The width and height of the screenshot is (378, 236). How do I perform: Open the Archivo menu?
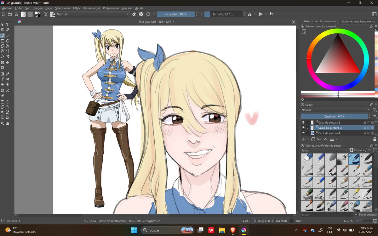pyautogui.click(x=7, y=8)
